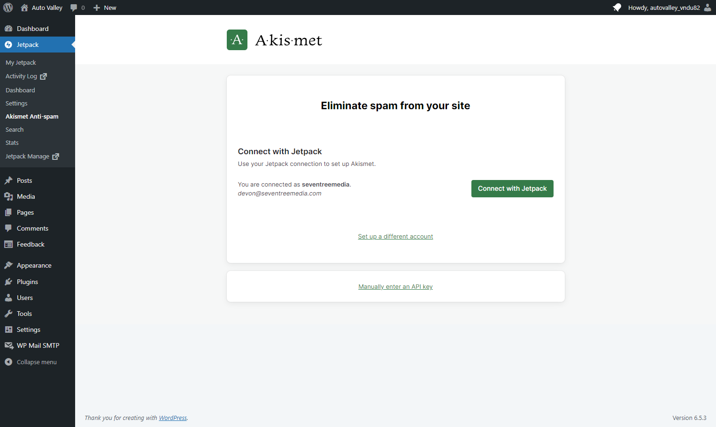The height and width of the screenshot is (427, 716).
Task: Click the plus icon next to New
Action: point(97,7)
